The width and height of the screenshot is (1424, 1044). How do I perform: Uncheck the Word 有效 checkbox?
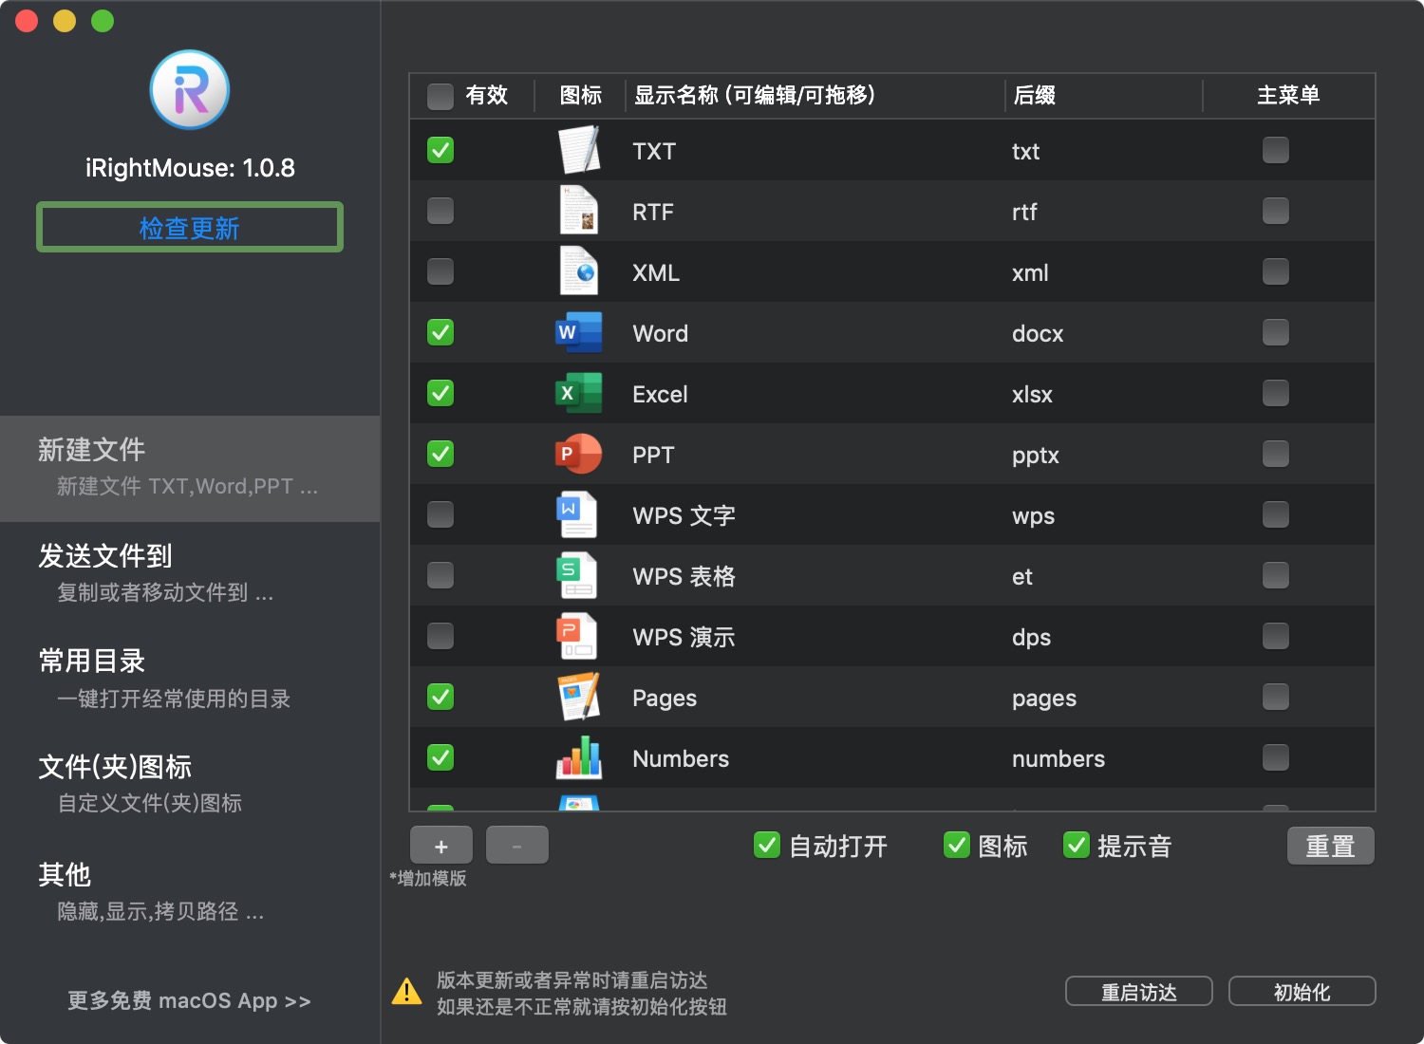coord(440,332)
